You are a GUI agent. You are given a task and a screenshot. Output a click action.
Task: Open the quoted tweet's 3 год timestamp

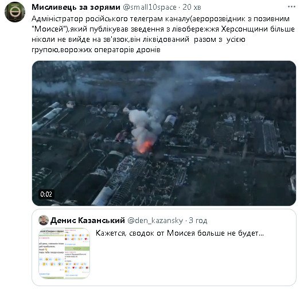pyautogui.click(x=198, y=221)
